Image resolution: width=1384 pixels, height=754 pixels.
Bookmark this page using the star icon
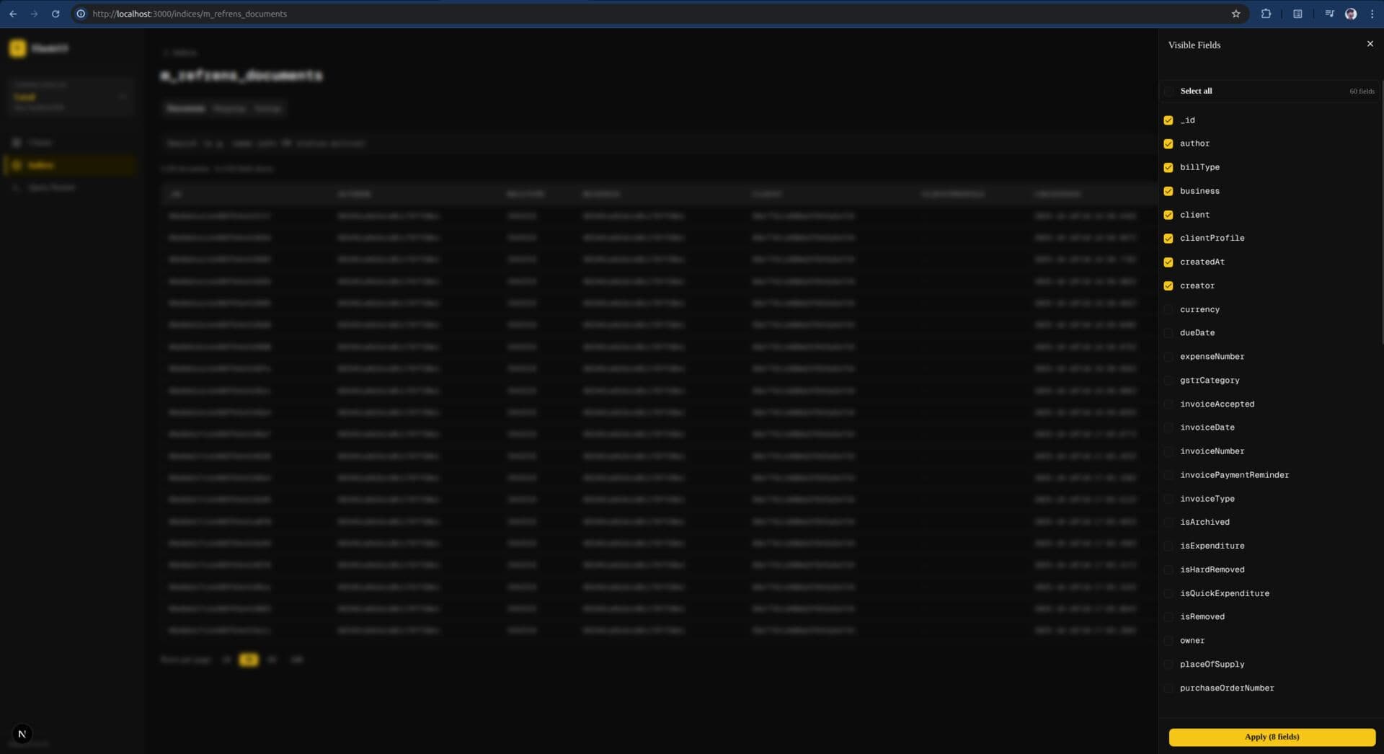(x=1236, y=13)
